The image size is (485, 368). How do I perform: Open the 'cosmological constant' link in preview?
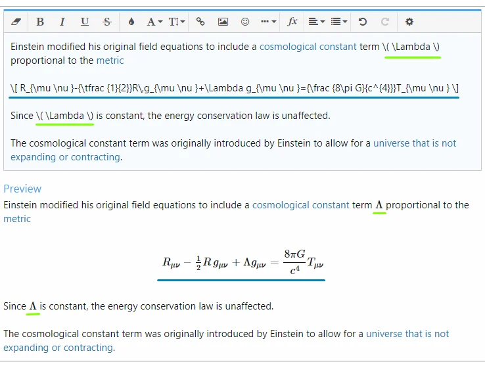tap(300, 205)
